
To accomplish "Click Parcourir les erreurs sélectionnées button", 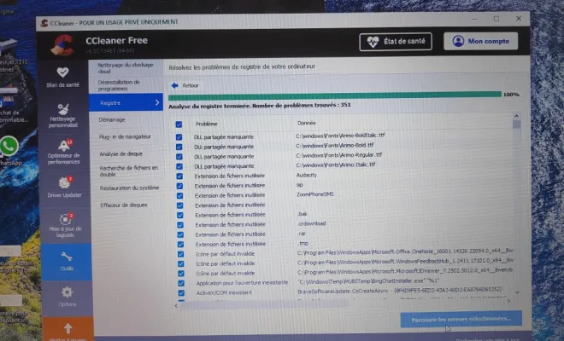I will (461, 319).
